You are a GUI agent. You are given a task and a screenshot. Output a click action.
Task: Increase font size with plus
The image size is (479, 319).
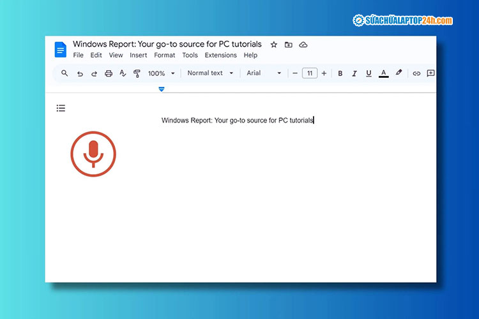coord(324,73)
